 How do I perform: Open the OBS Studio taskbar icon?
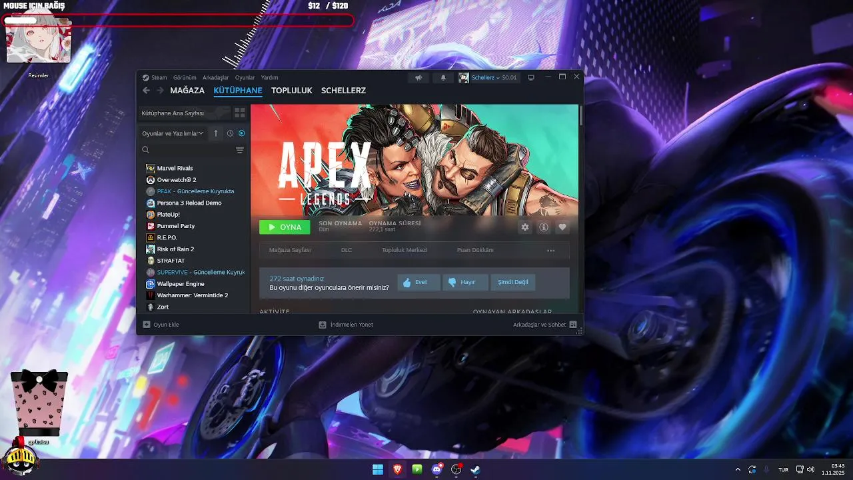[x=456, y=469]
